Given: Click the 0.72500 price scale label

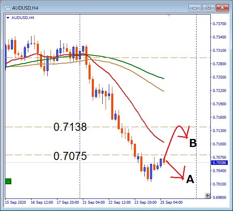Looking at the screenshot, I should tap(219, 77).
